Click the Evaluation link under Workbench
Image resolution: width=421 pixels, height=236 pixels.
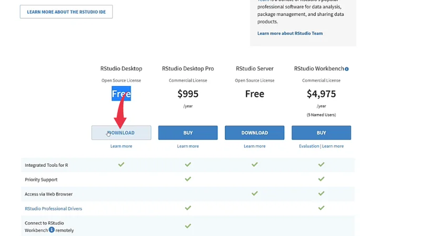[309, 146]
